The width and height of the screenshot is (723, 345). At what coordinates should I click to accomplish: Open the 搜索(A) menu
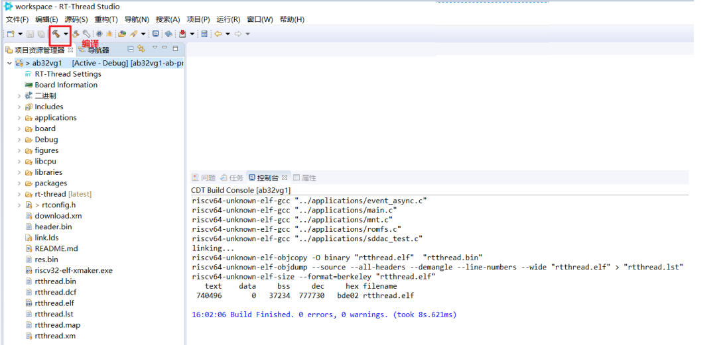point(168,19)
